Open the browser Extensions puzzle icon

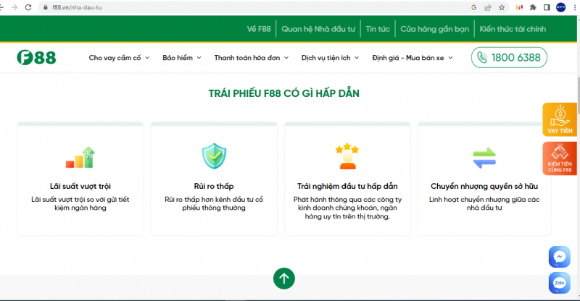point(533,7)
